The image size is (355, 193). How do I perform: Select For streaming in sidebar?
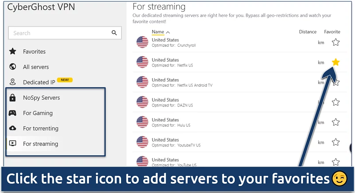coord(41,144)
